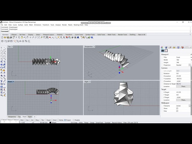192x144 pixels.
Task: Click the Layers panel tab icon
Action: pos(182,47)
